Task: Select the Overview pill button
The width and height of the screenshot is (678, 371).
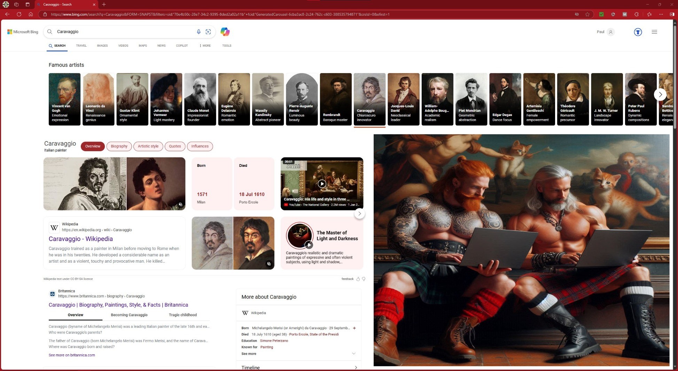Action: (x=93, y=146)
